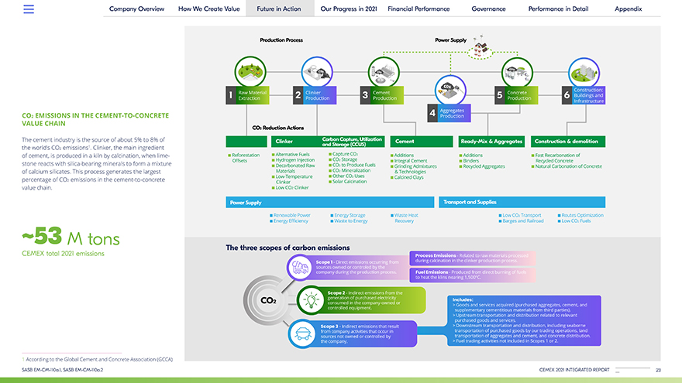Click the central CO₂ gear graphic

click(x=268, y=300)
